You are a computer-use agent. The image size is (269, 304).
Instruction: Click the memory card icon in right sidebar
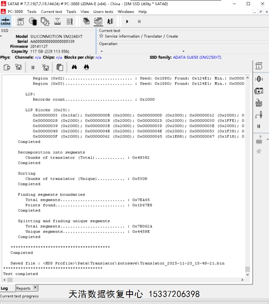click(259, 91)
